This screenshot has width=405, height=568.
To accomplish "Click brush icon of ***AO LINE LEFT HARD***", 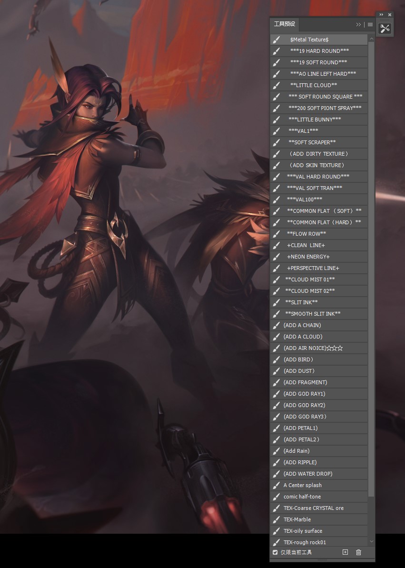I will click(x=277, y=73).
